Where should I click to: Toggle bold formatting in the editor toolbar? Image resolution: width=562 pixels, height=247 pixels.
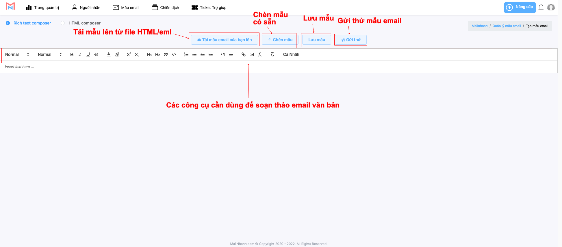[x=72, y=54]
